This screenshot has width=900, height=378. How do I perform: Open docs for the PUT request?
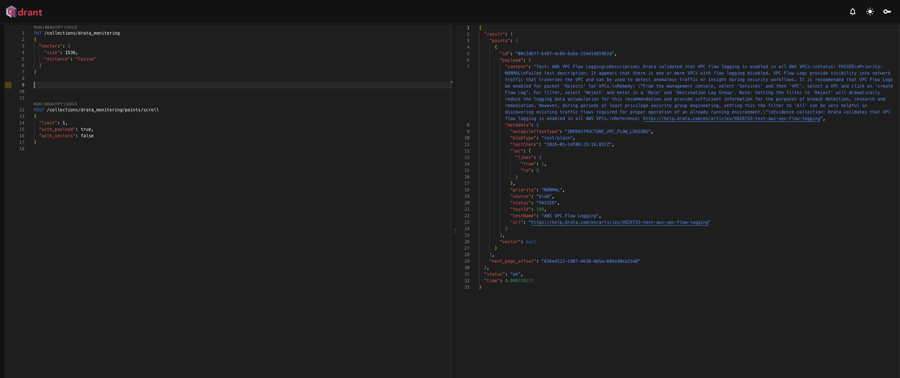71,27
